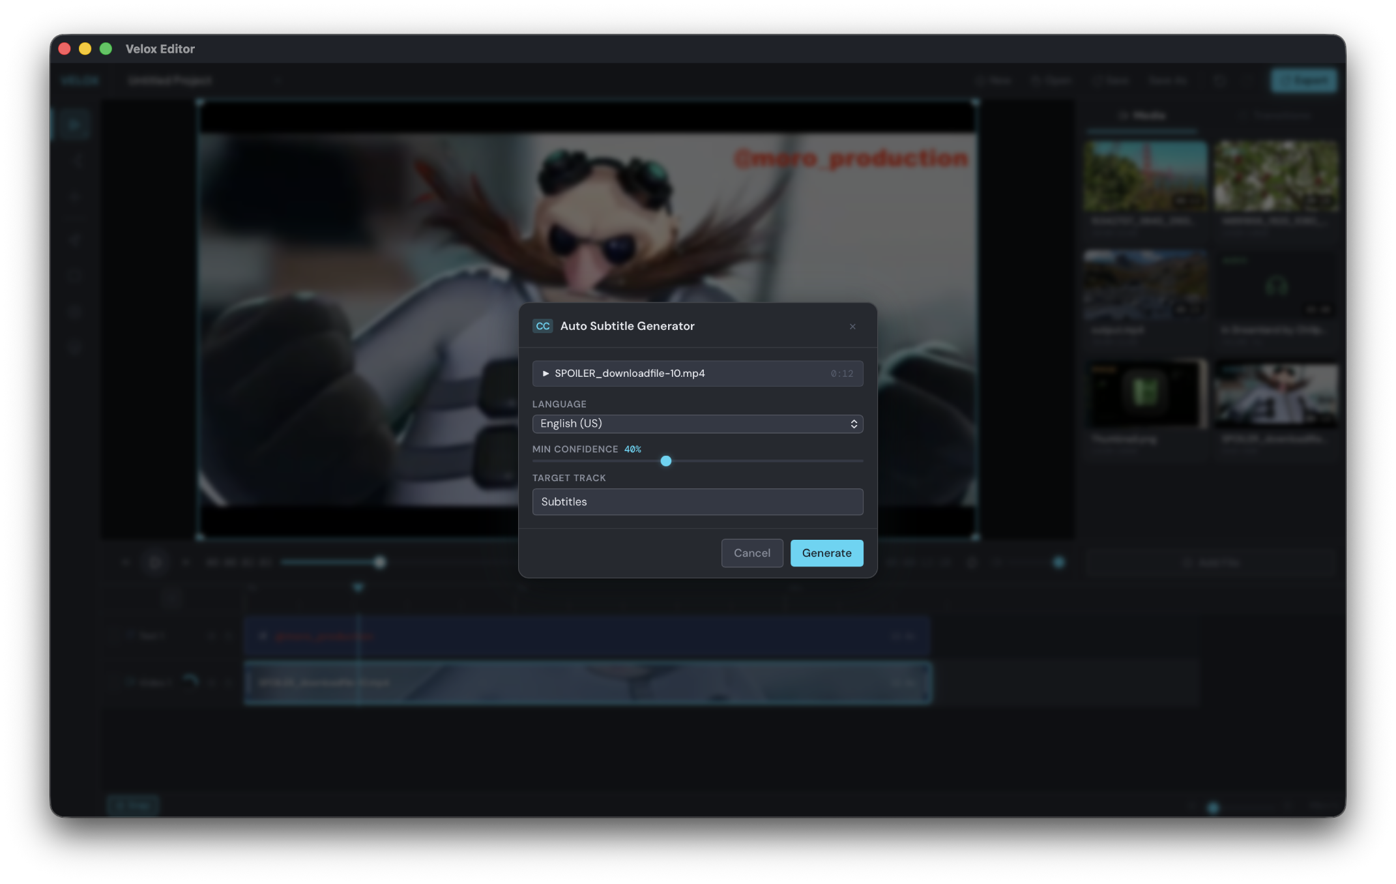The width and height of the screenshot is (1396, 884).
Task: Click the 40% confidence value
Action: (633, 449)
